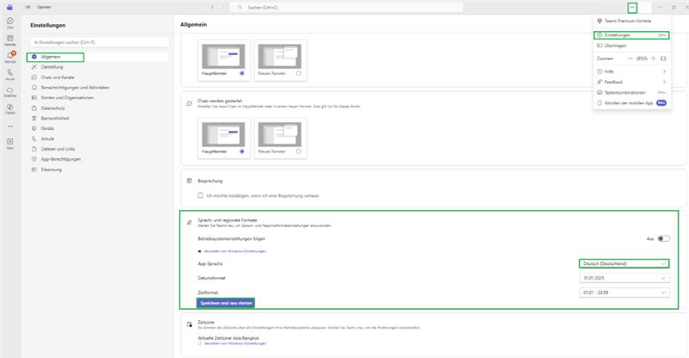Open the activity feed with red badge
The width and height of the screenshot is (689, 358).
coord(10,57)
